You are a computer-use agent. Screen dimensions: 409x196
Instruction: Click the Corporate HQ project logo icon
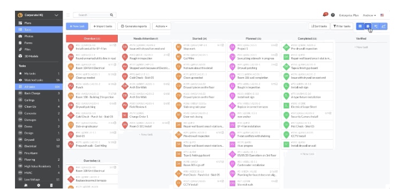click(20, 15)
